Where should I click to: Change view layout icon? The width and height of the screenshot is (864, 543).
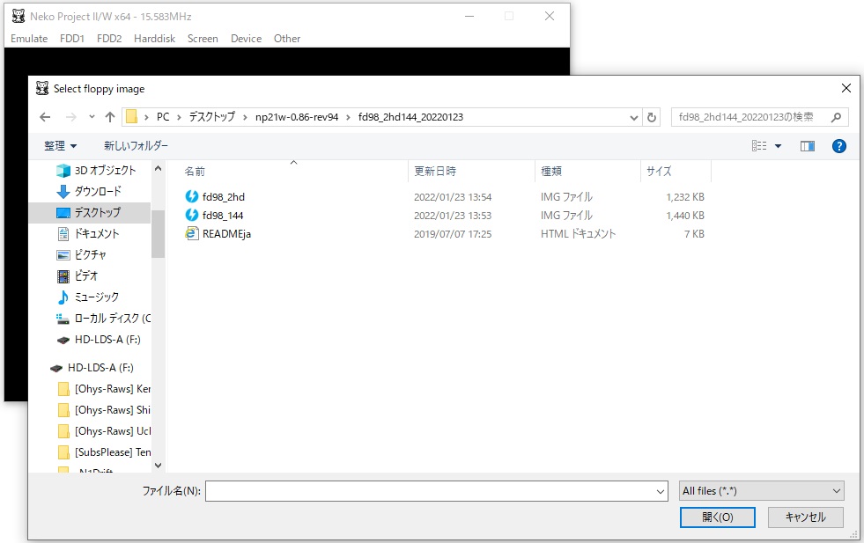tap(759, 146)
